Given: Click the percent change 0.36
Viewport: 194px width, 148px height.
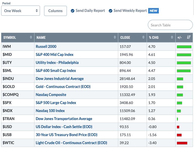Looking at the screenshot, I should coord(152,119).
